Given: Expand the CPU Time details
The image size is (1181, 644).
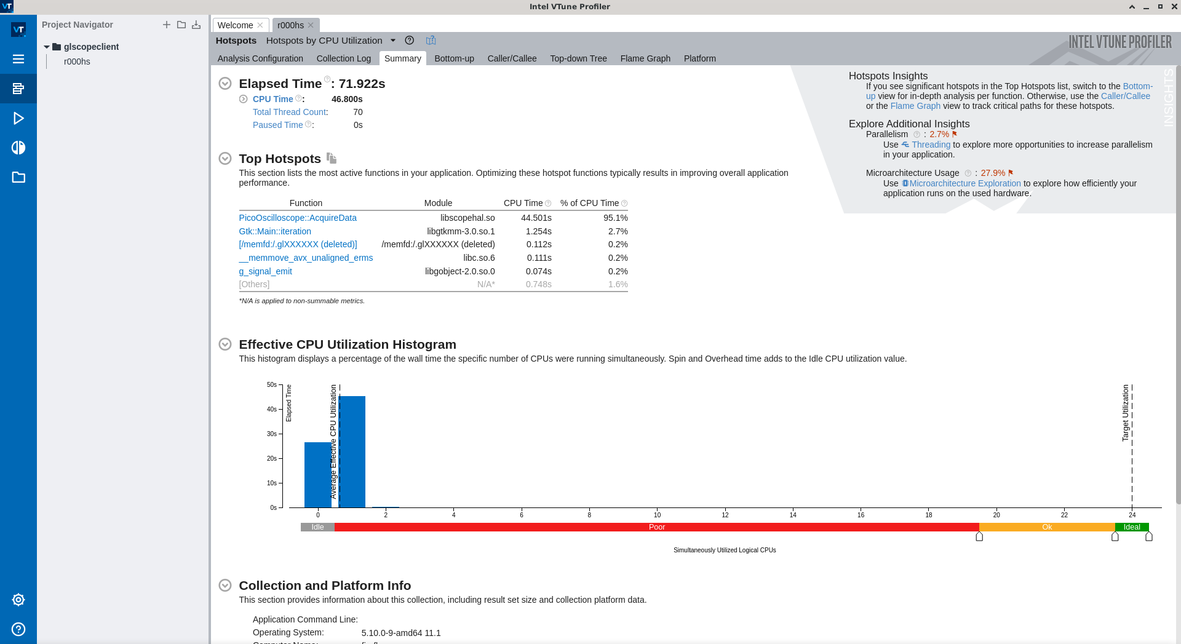Looking at the screenshot, I should [x=243, y=99].
